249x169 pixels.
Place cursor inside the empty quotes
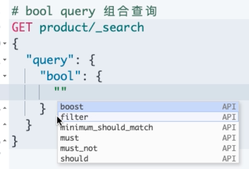[x=60, y=89]
